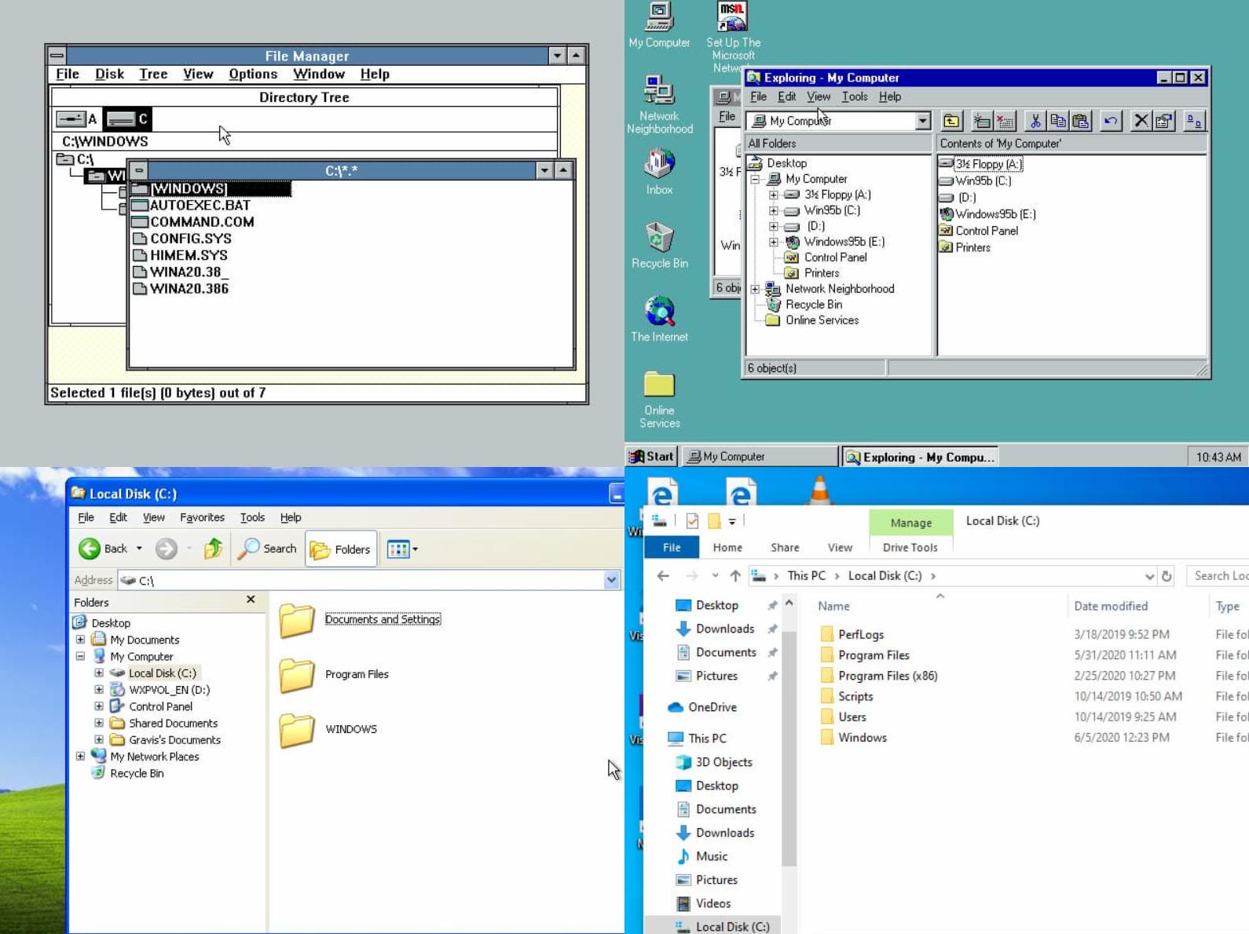Expand Win95b (C:) tree node

click(x=773, y=210)
